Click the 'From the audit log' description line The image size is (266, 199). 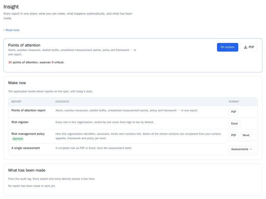tap(51, 179)
